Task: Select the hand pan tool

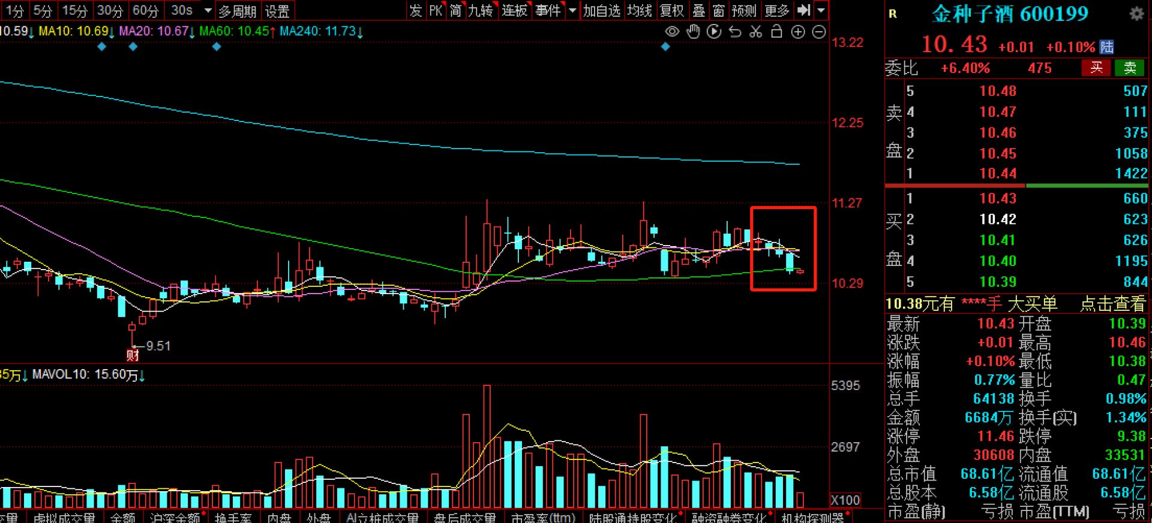Action: click(x=693, y=32)
